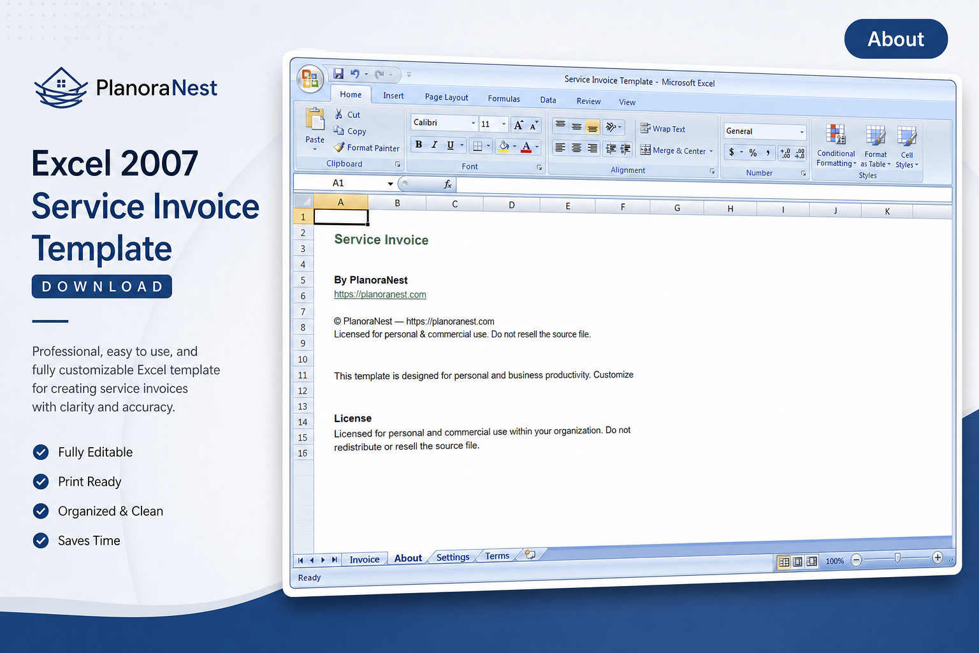Switch to the Data ribbon tab

pos(548,99)
